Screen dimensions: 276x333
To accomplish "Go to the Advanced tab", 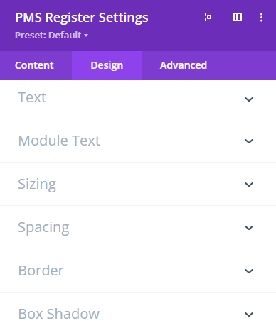I will point(184,65).
